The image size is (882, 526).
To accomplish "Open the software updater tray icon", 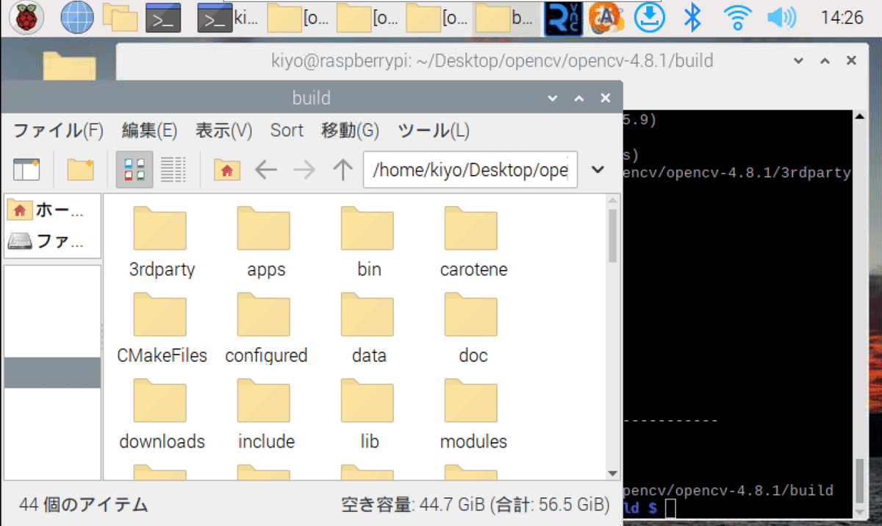I will 606,18.
